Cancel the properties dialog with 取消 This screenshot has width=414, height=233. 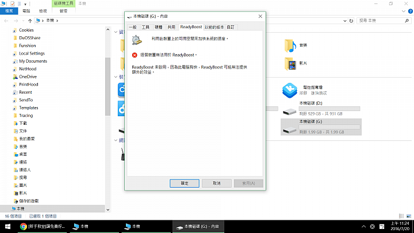[x=217, y=184]
